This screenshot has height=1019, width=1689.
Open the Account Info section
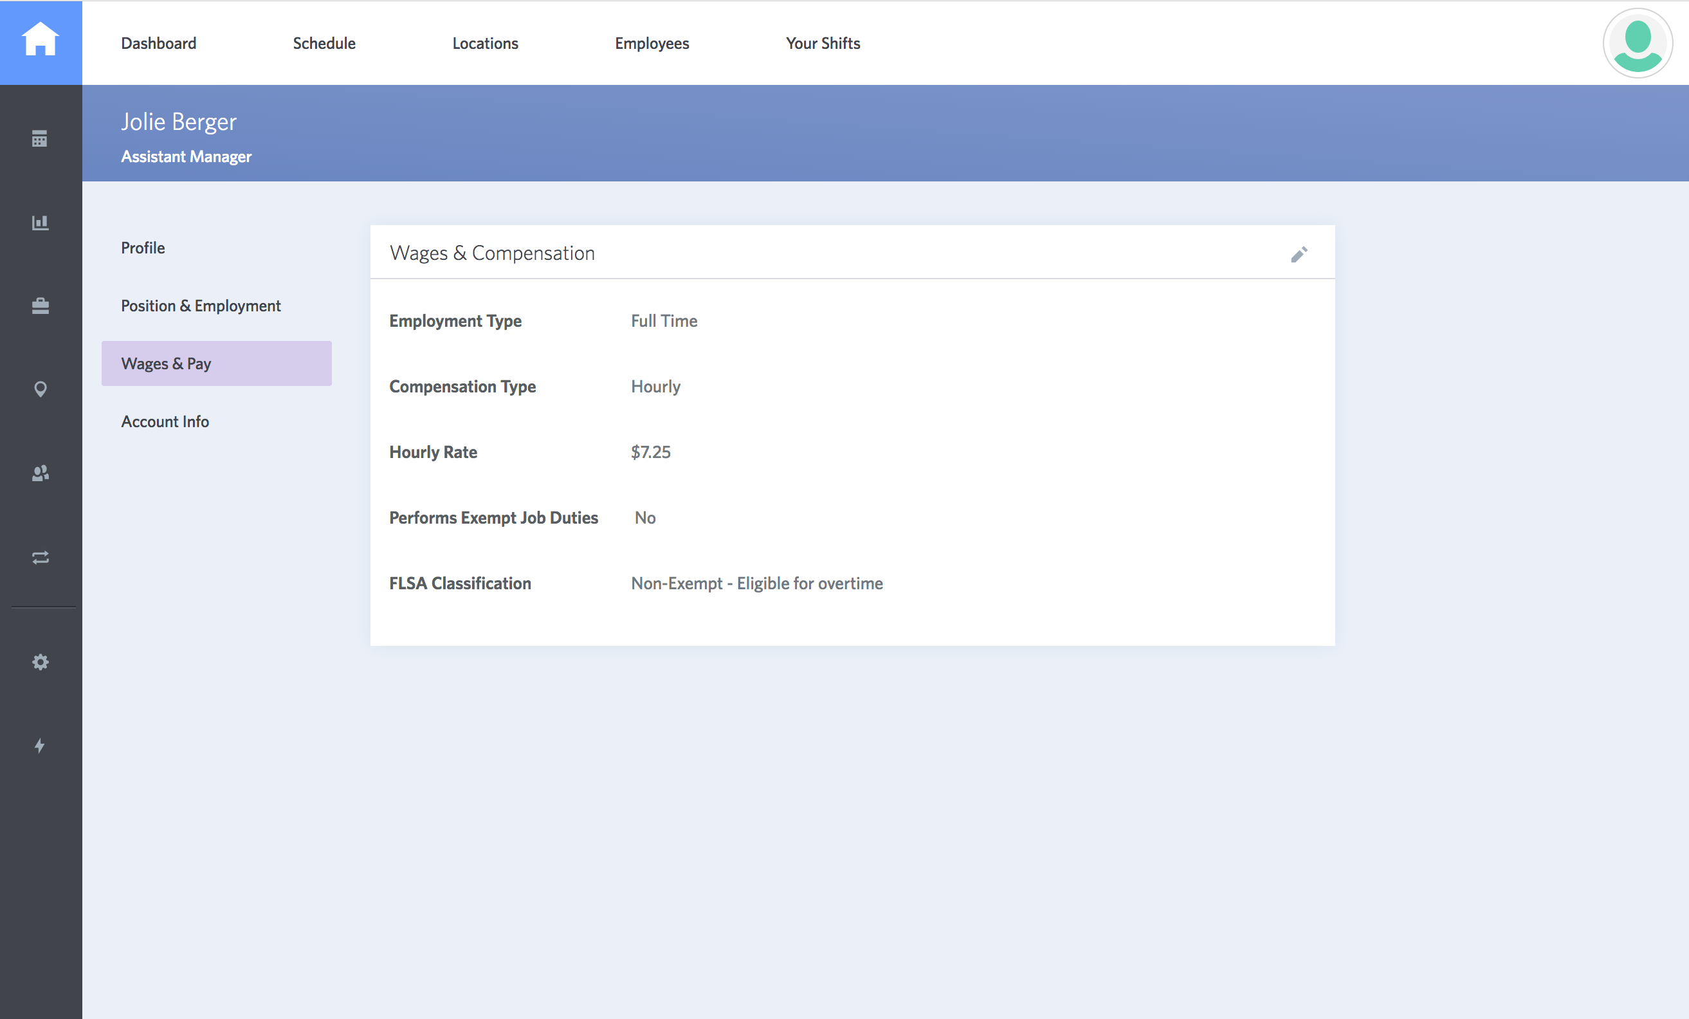[x=165, y=422]
